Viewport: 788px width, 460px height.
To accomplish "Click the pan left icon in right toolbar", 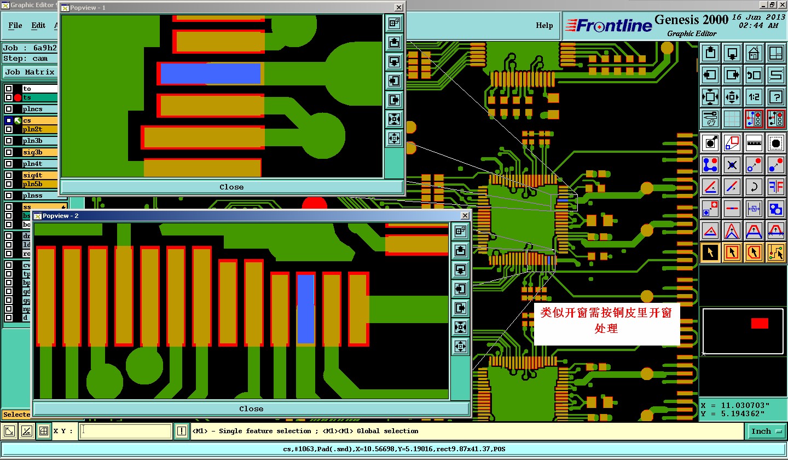I will [x=710, y=75].
